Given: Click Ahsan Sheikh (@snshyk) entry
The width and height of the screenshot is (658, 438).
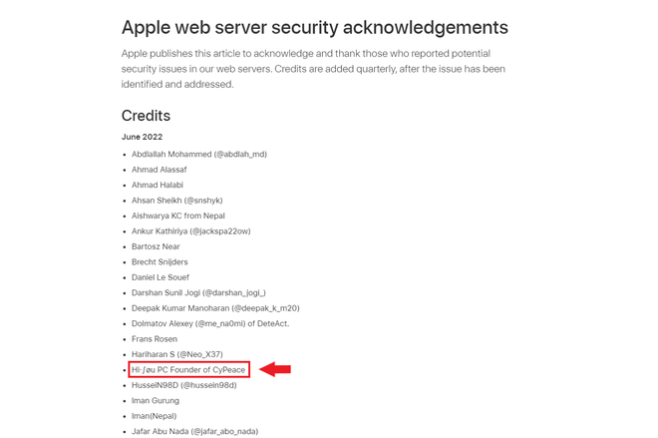Looking at the screenshot, I should 177,201.
